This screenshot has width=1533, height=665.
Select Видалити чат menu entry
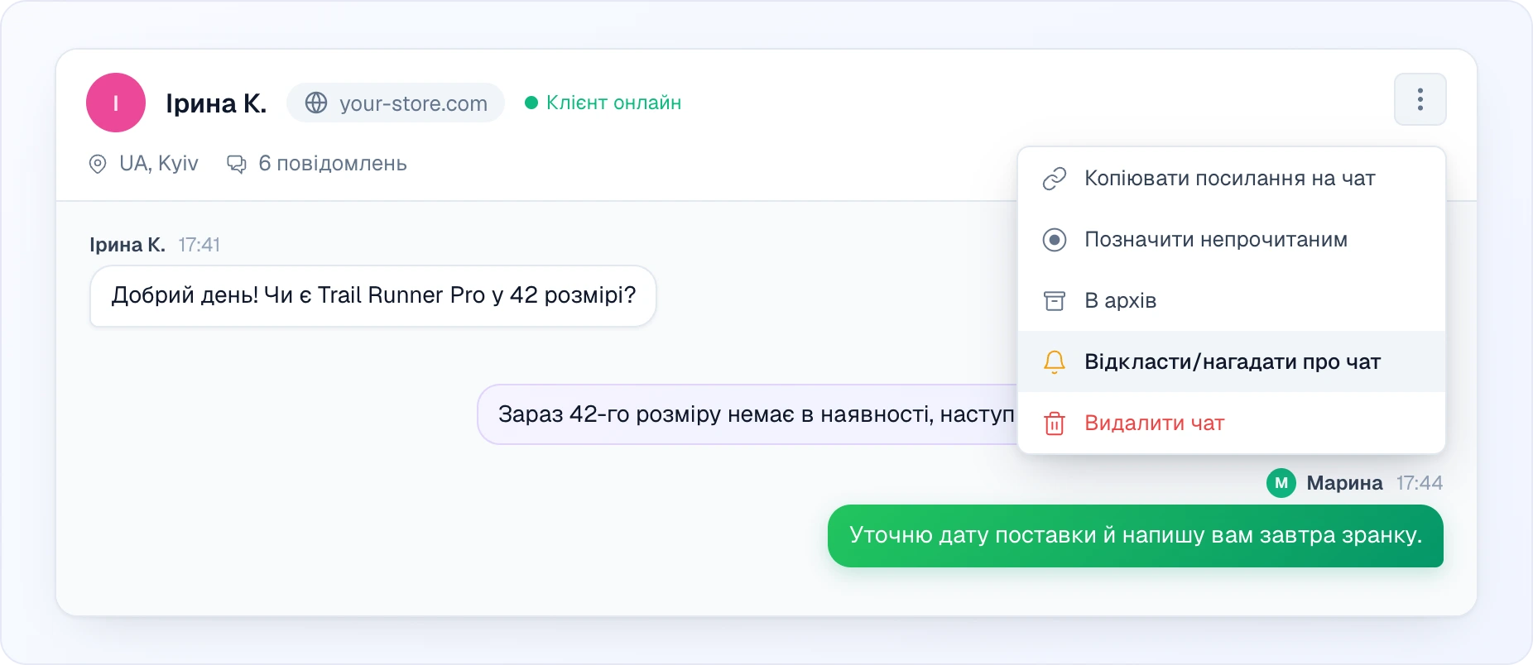tap(1232, 423)
